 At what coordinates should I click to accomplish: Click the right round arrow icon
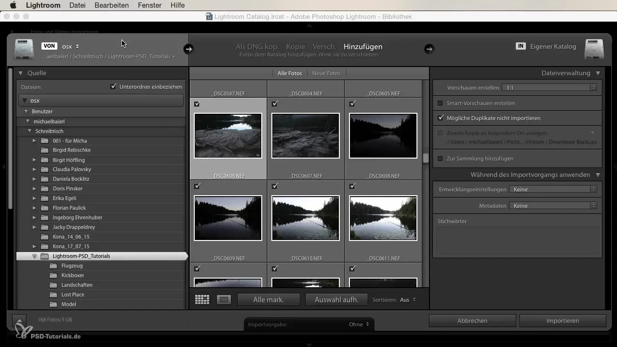pyautogui.click(x=429, y=49)
